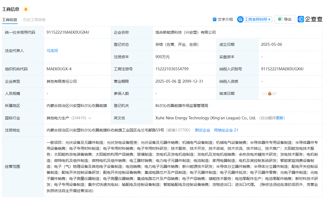Click the company name 旭合新能源科技 text
The image size is (326, 205).
click(185, 32)
